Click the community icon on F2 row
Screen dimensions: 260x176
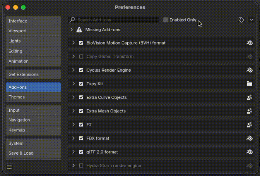[250, 124]
